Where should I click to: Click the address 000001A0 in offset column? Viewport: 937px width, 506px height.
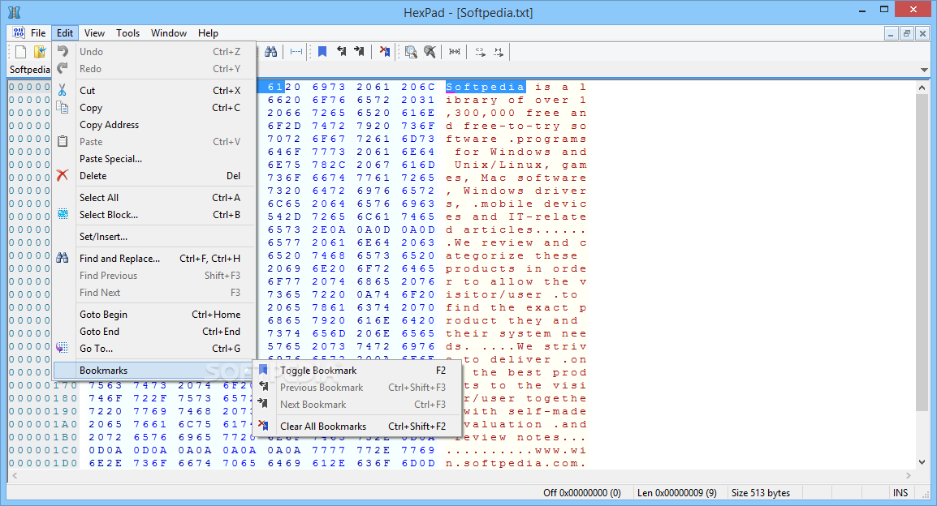click(44, 424)
